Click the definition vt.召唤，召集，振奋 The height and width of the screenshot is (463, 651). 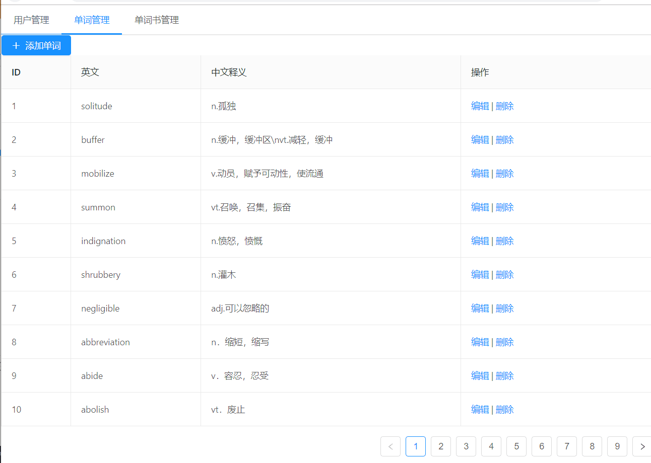[x=251, y=207]
